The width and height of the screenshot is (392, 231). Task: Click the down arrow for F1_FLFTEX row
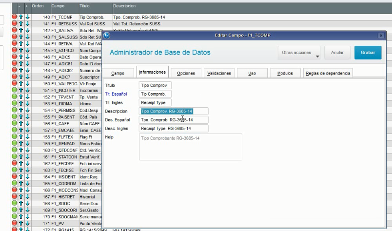point(27,137)
